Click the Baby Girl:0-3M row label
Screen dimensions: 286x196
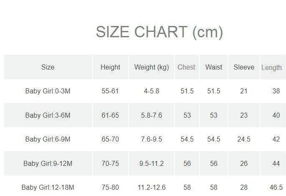(x=48, y=91)
